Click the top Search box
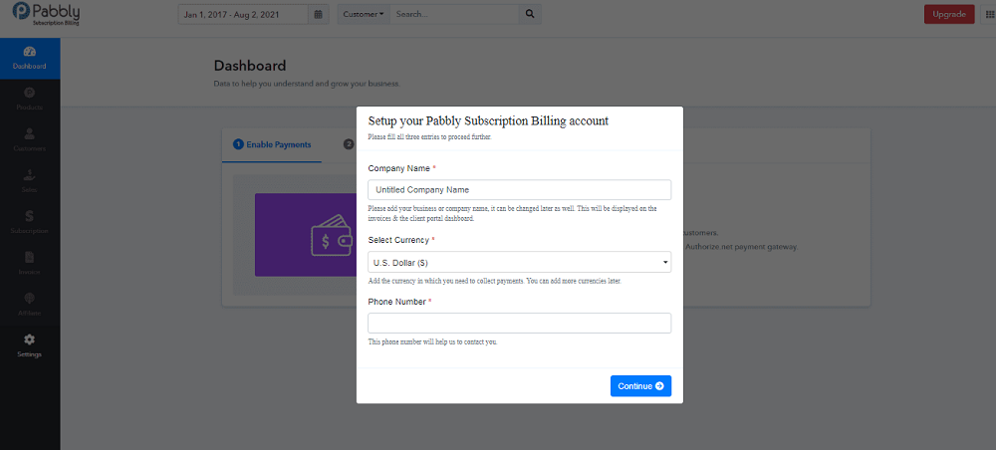The width and height of the screenshot is (996, 450). tap(454, 14)
